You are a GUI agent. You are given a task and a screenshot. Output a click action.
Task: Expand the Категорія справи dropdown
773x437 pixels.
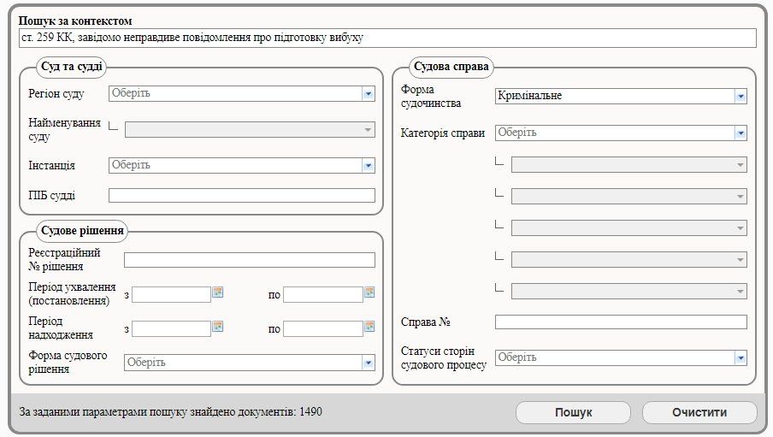click(x=740, y=133)
